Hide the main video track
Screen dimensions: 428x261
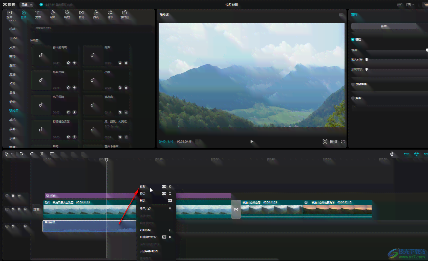coord(19,209)
